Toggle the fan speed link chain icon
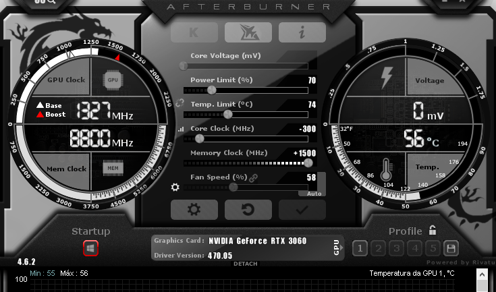Screen dimensions: 496x292 click(x=253, y=178)
